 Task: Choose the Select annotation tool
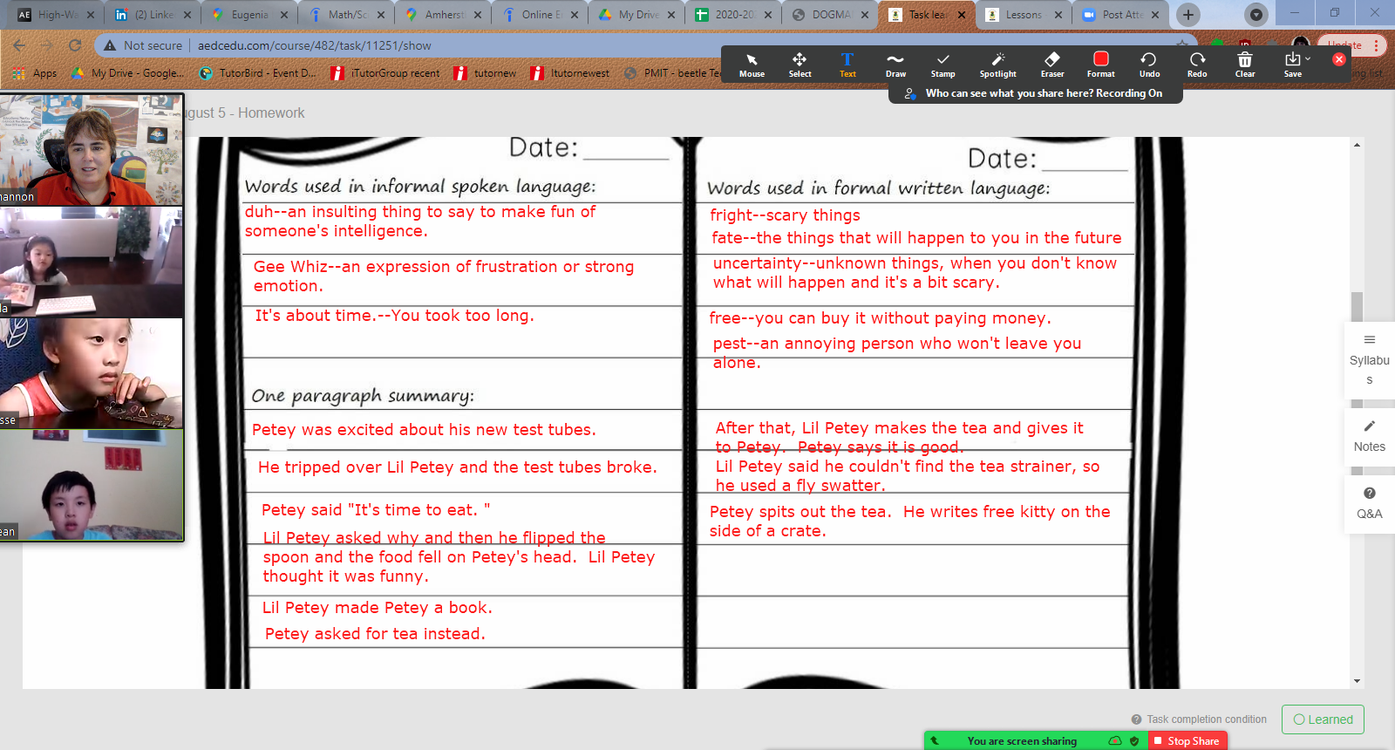[x=800, y=65]
